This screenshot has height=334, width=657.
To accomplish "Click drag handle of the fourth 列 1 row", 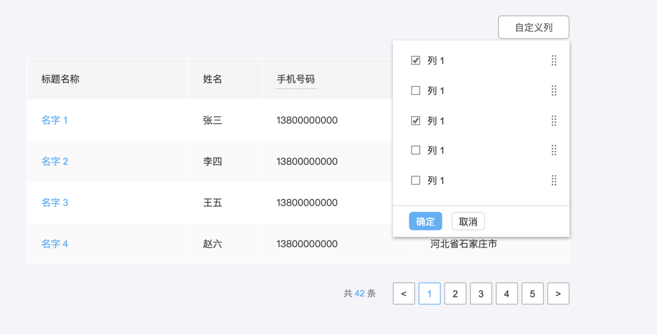I will [554, 150].
